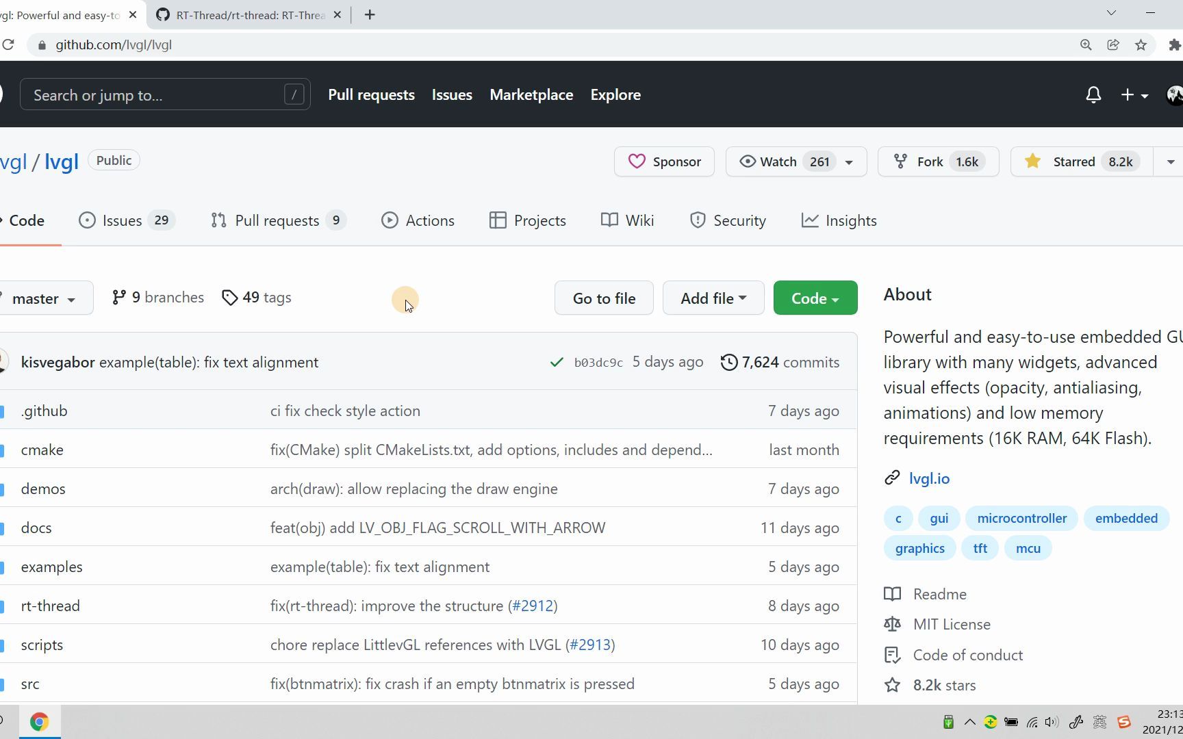Image resolution: width=1183 pixels, height=739 pixels.
Task: Expand the green Code dropdown
Action: [815, 298]
